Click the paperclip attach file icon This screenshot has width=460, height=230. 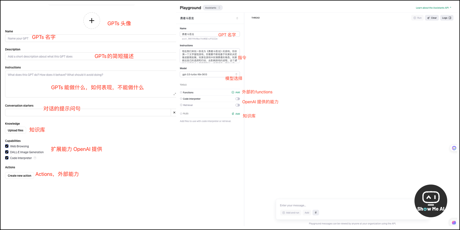click(316, 213)
